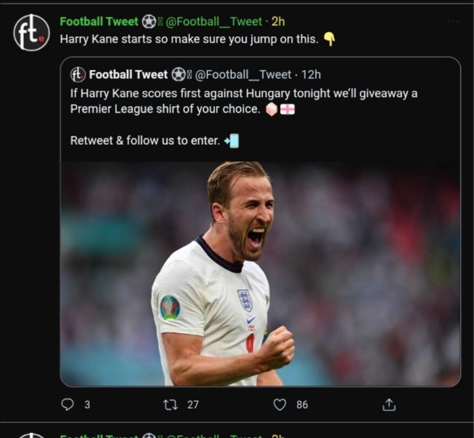Open the quoted tweet's 12h timestamp

coord(311,74)
